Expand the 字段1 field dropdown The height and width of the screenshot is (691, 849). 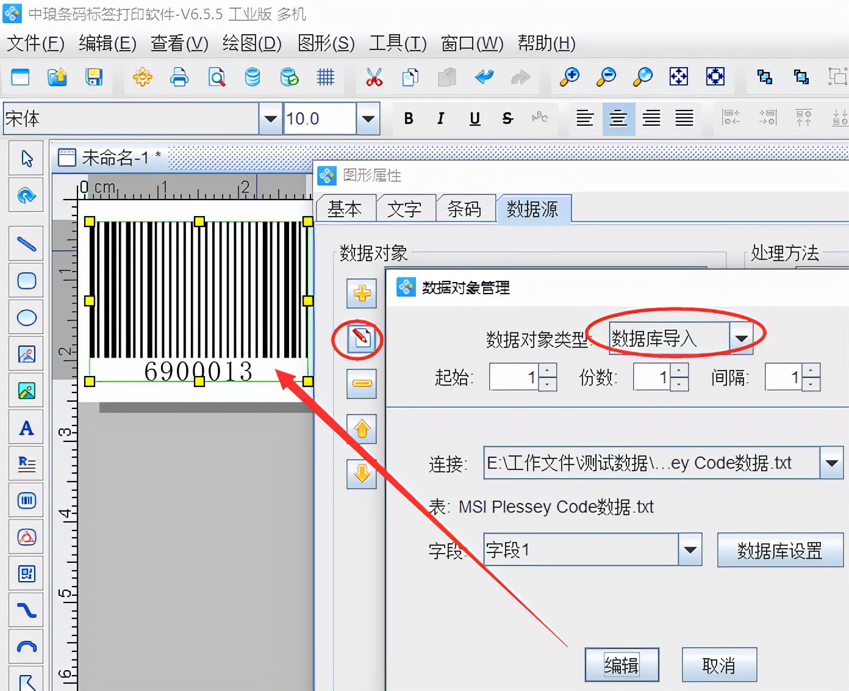(x=690, y=549)
